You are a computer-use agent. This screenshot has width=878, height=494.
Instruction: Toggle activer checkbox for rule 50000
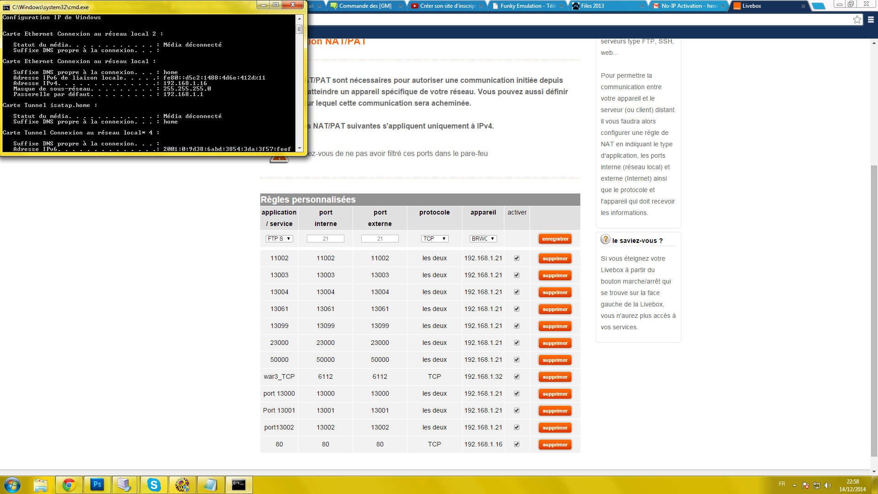click(517, 360)
